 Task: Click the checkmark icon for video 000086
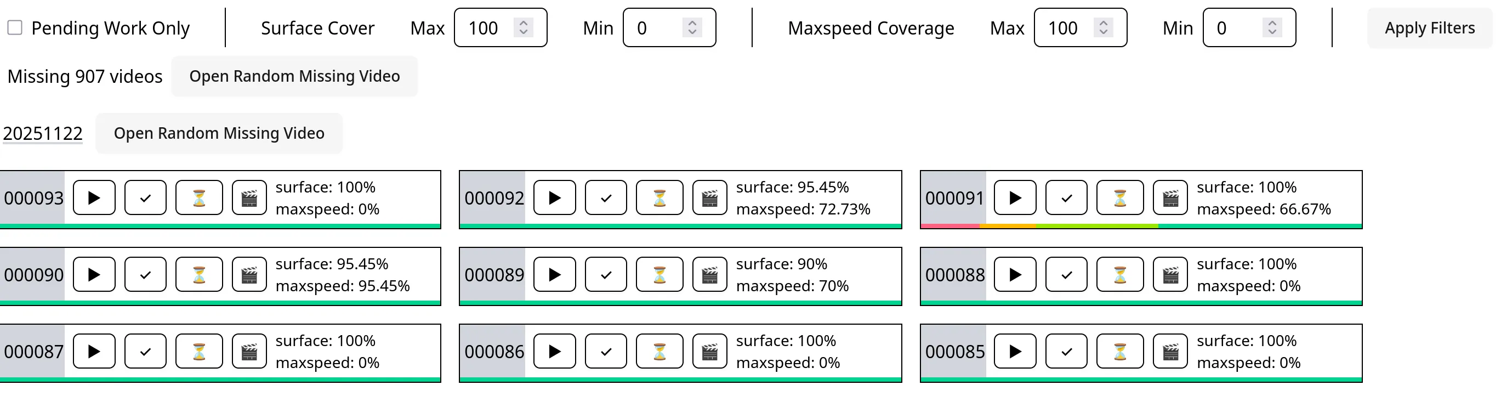point(606,350)
